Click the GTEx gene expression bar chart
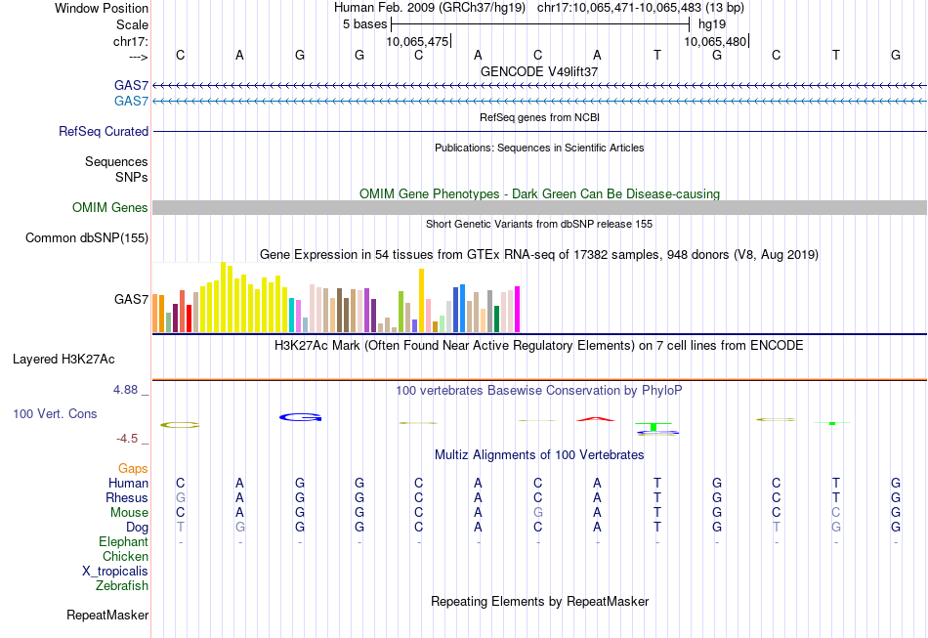 (336, 297)
